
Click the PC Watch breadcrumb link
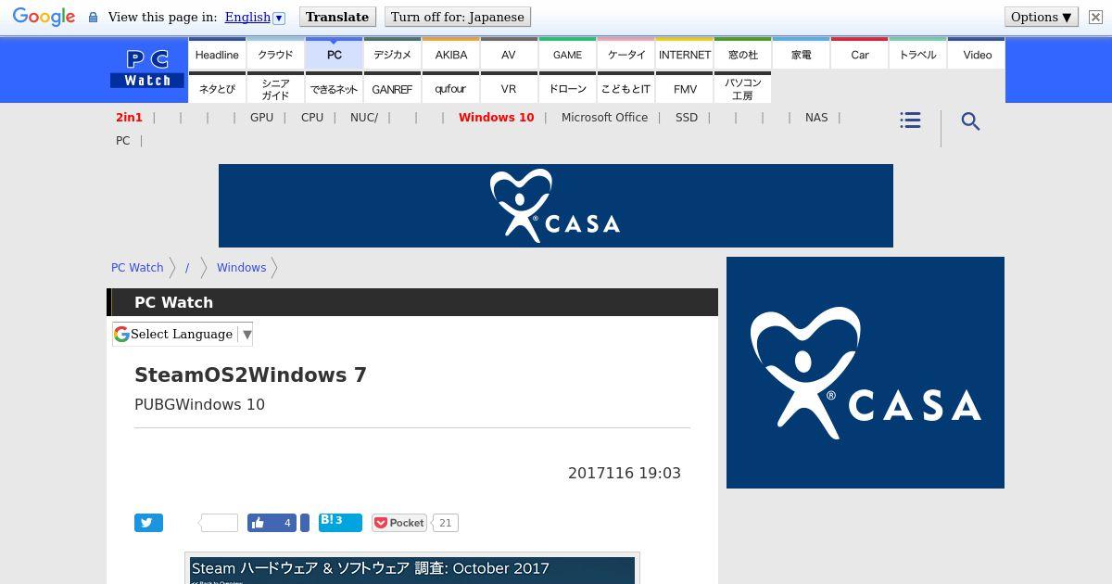[137, 267]
